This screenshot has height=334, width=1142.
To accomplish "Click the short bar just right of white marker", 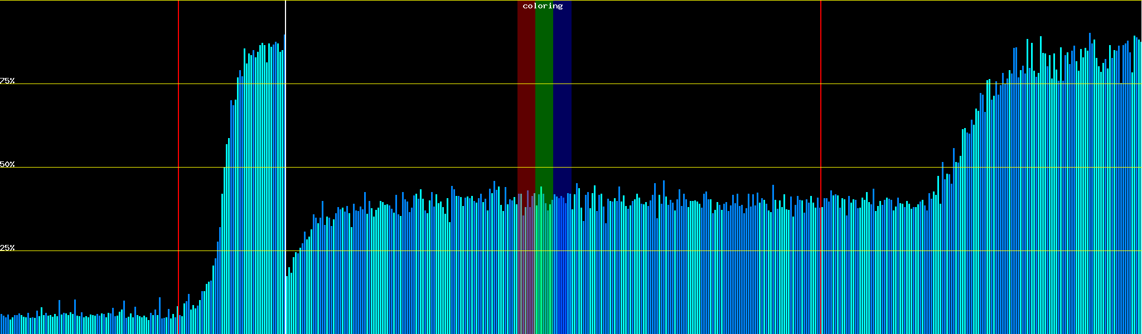I will 287,306.
